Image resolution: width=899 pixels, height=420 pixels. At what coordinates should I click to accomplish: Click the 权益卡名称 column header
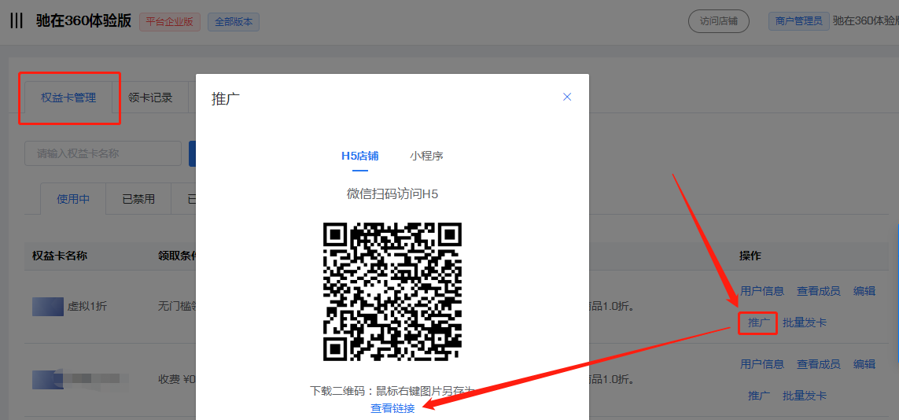[60, 256]
